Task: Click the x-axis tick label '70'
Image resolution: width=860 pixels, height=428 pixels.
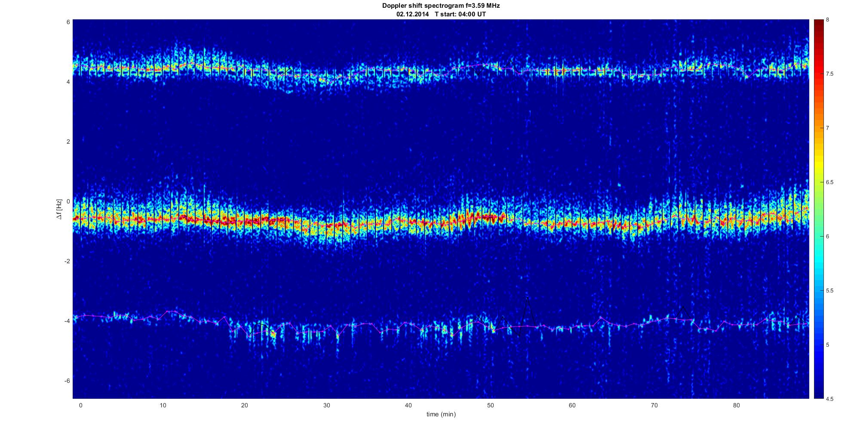Action: pos(654,405)
